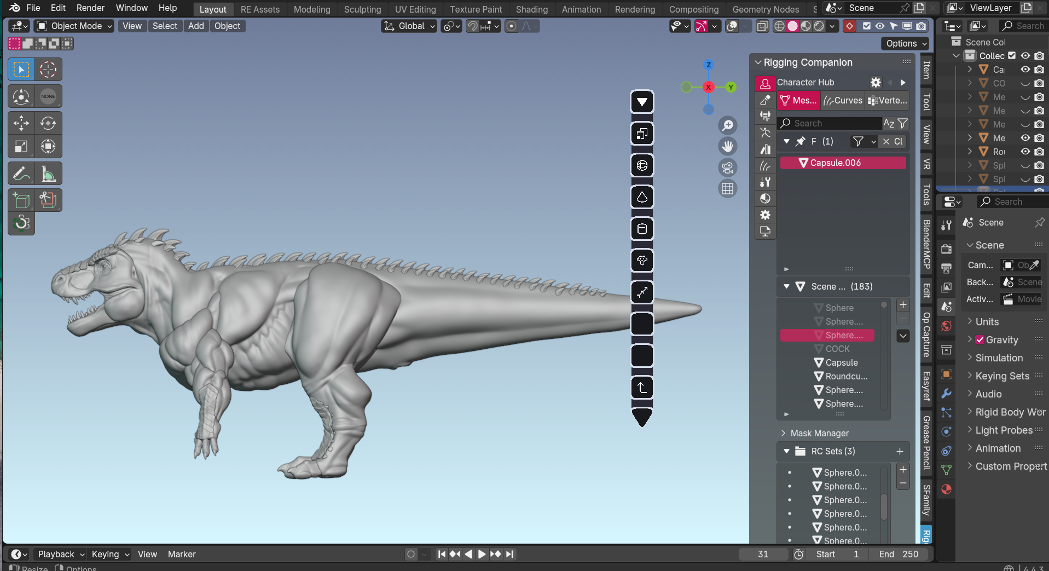The image size is (1049, 571).
Task: Choose the Add Cube tool
Action: [x=21, y=200]
